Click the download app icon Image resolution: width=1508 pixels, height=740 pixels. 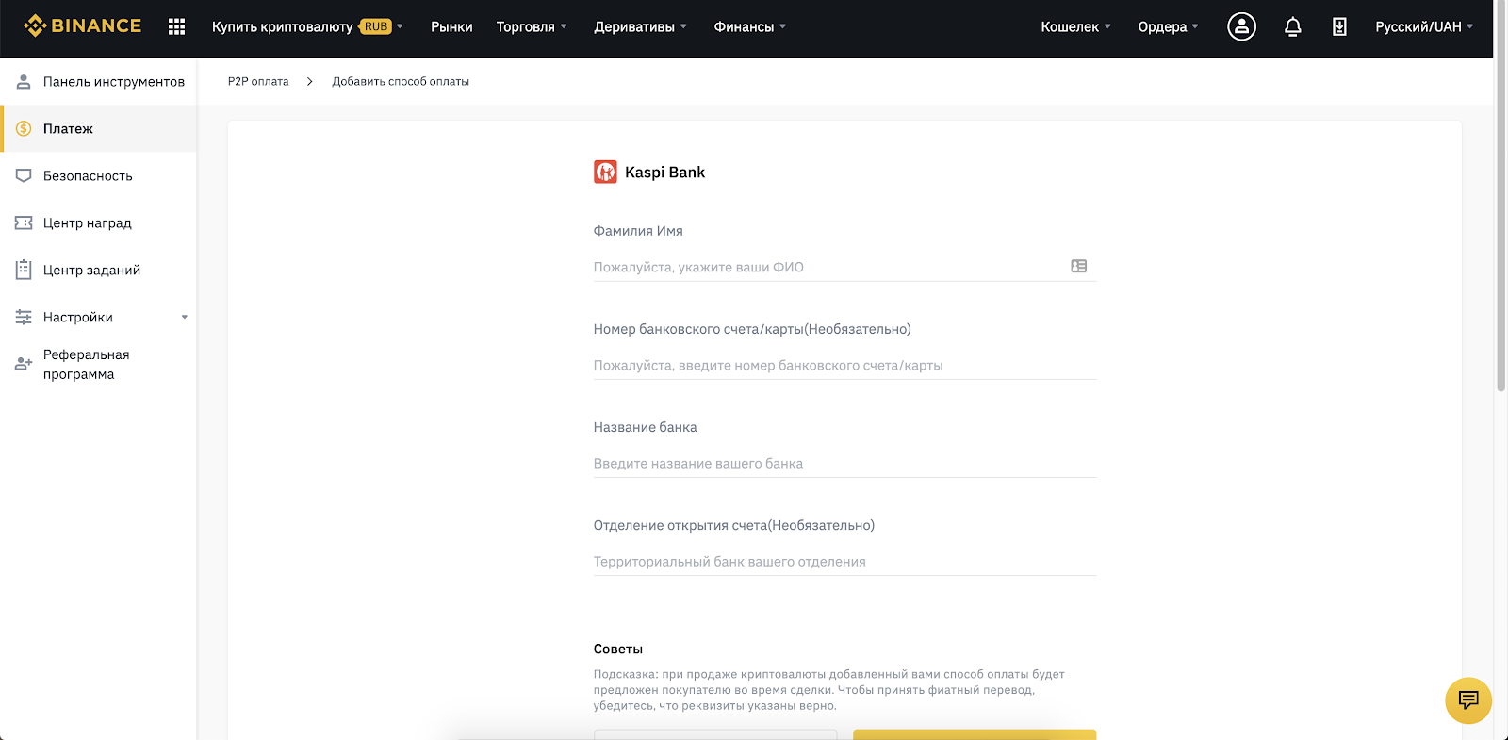(x=1339, y=26)
